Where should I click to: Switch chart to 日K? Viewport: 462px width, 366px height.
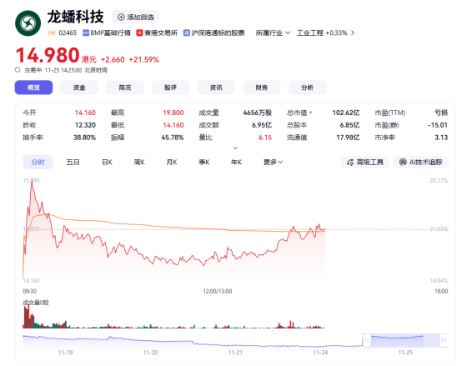pyautogui.click(x=107, y=163)
